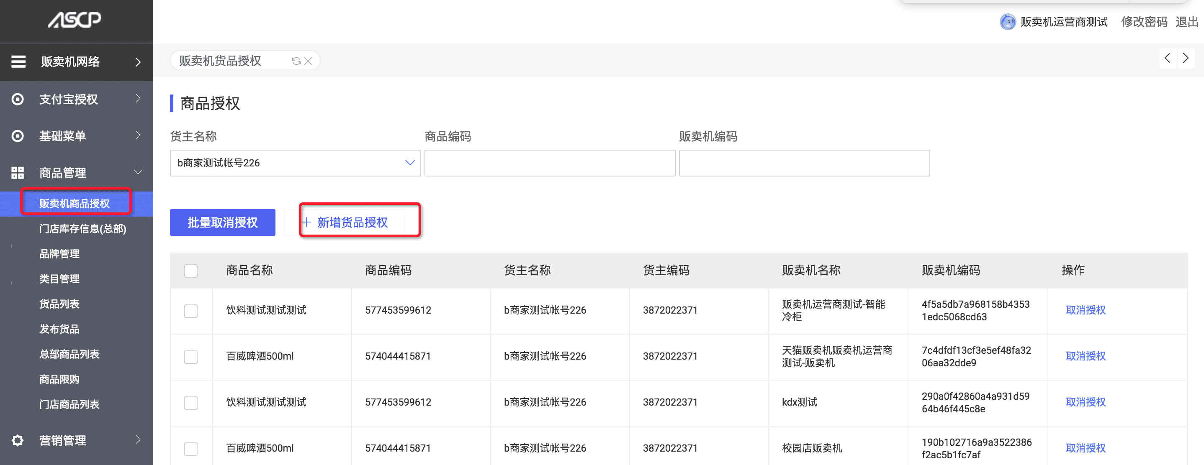
Task: Open 类目管理 in sidebar
Action: [59, 279]
